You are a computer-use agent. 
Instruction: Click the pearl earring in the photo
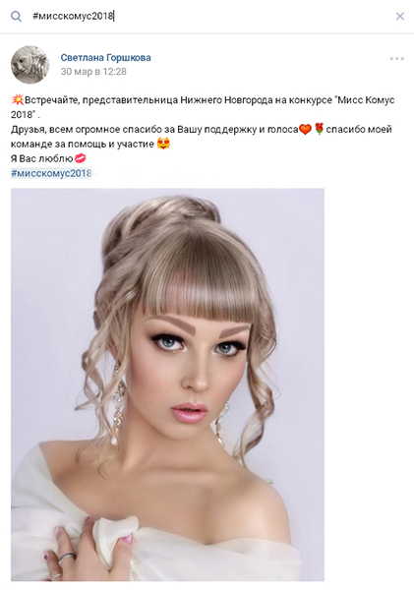(x=114, y=441)
